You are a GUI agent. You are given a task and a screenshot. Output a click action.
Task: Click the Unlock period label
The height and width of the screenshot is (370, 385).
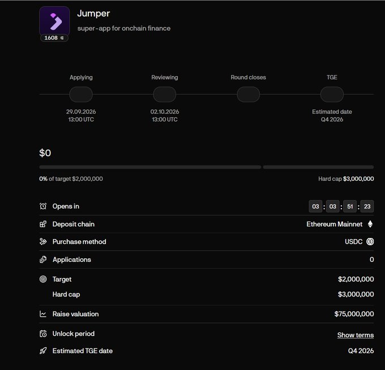coord(74,334)
